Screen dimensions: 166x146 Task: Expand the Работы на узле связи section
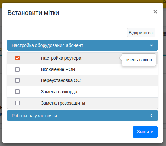coord(83,116)
